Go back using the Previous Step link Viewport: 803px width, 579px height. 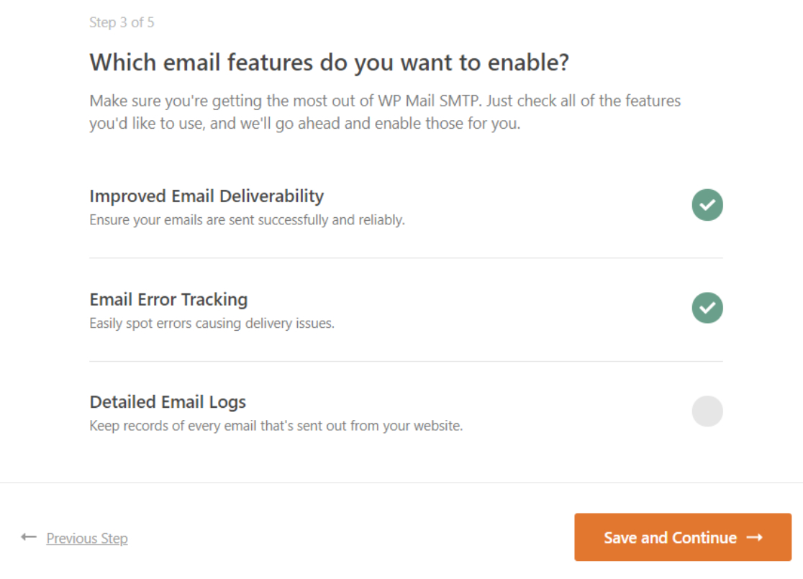pyautogui.click(x=86, y=538)
